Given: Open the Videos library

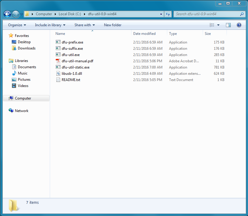Looking at the screenshot, I should pyautogui.click(x=23, y=86).
